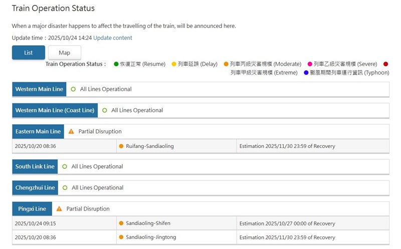
Task: Click the green Resume legend color dot
Action: click(116, 64)
